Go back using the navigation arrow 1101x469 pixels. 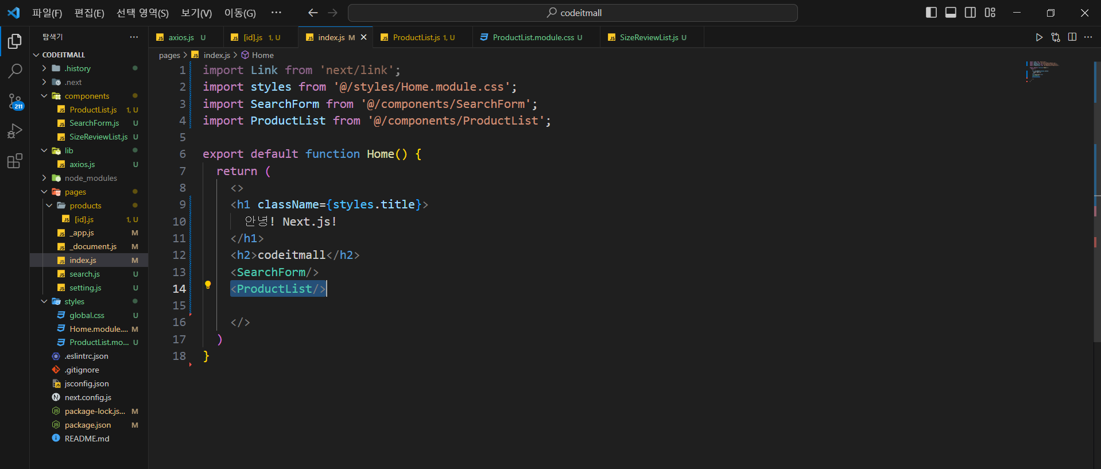[313, 13]
